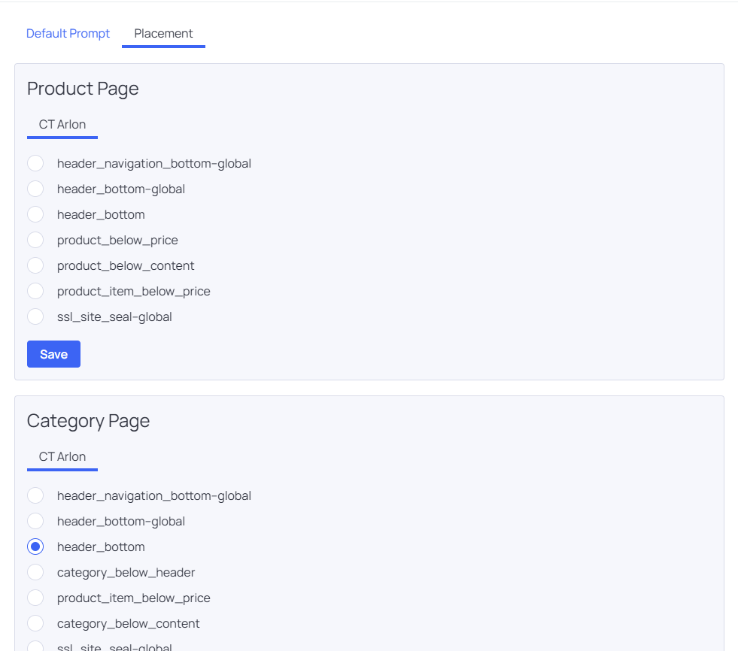Click selected header_bottom radio in Category Page
The height and width of the screenshot is (651, 738).
(x=35, y=547)
